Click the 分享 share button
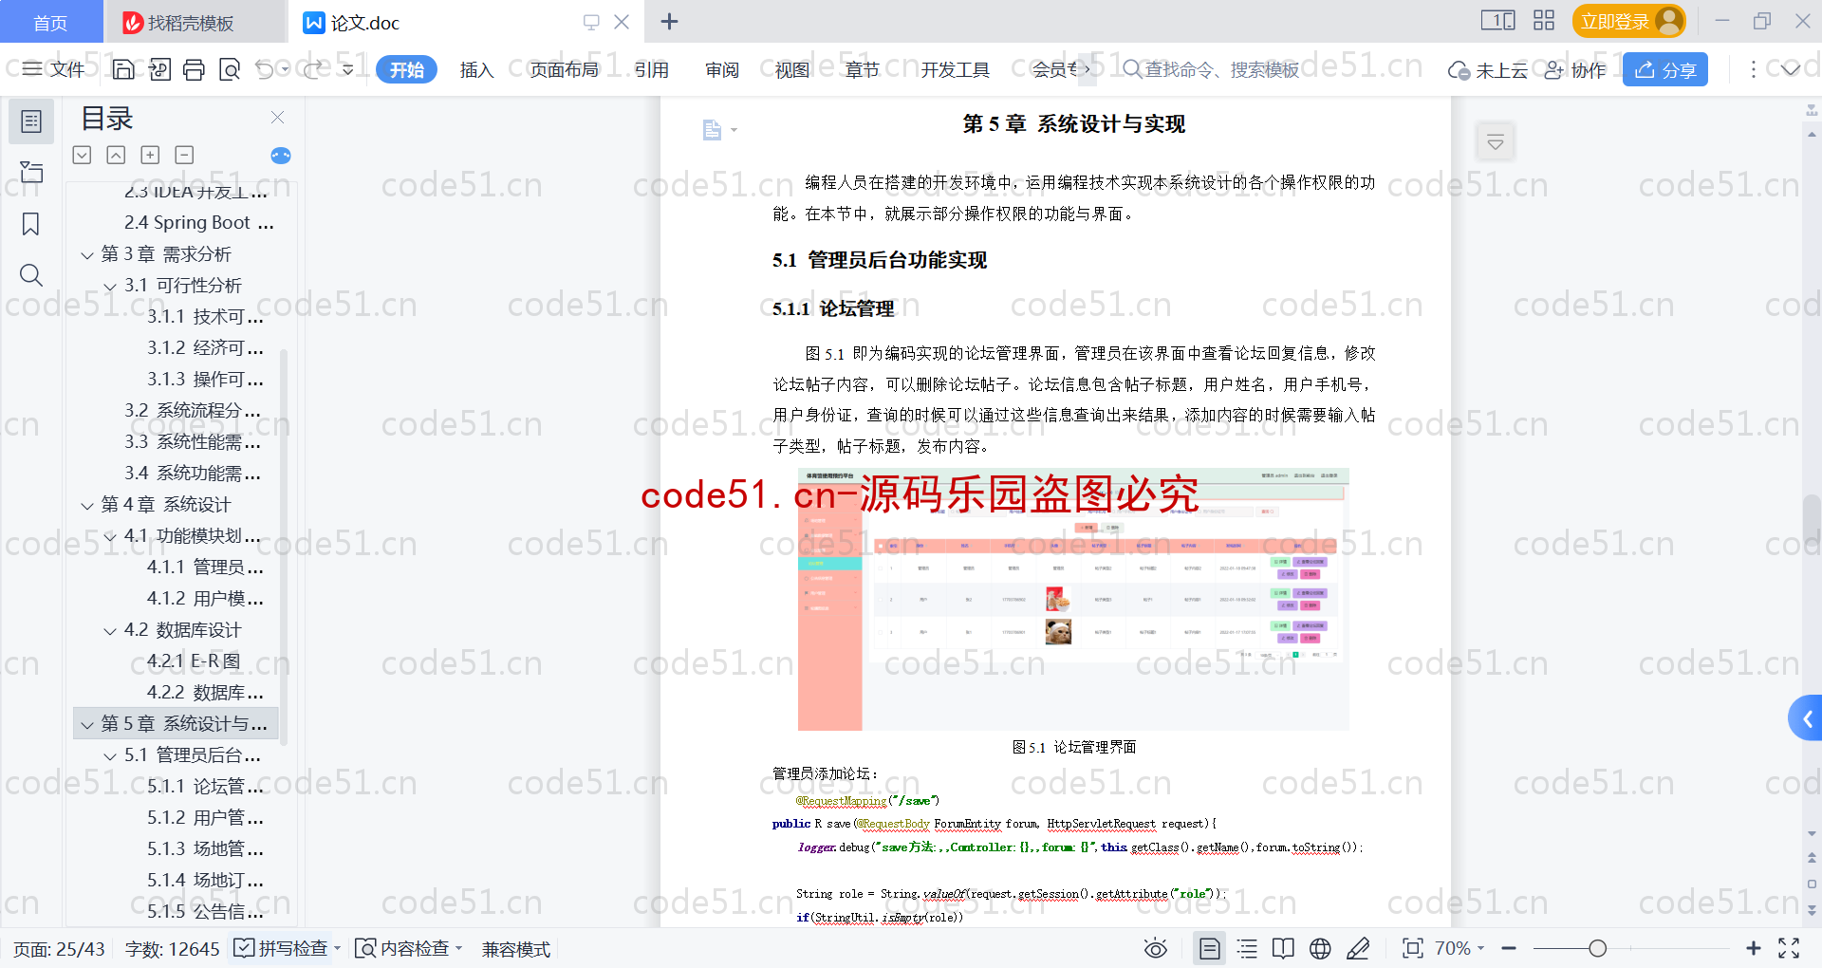This screenshot has width=1822, height=968. [x=1665, y=69]
